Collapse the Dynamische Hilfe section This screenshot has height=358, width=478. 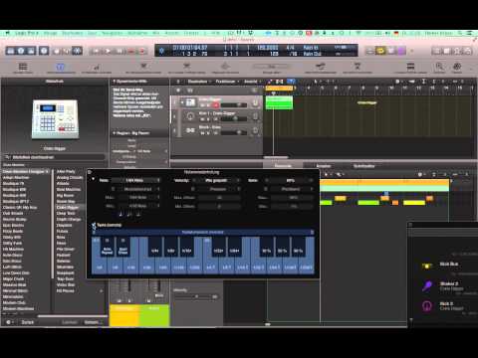click(x=114, y=82)
